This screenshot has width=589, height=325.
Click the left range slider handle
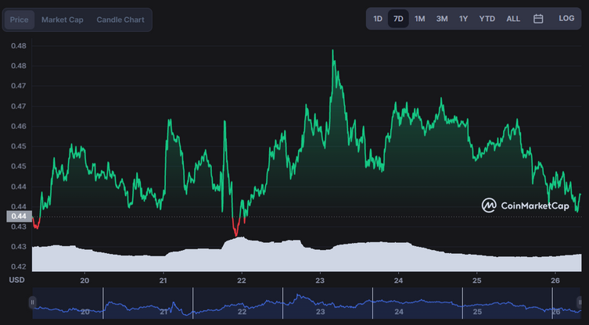(32, 302)
